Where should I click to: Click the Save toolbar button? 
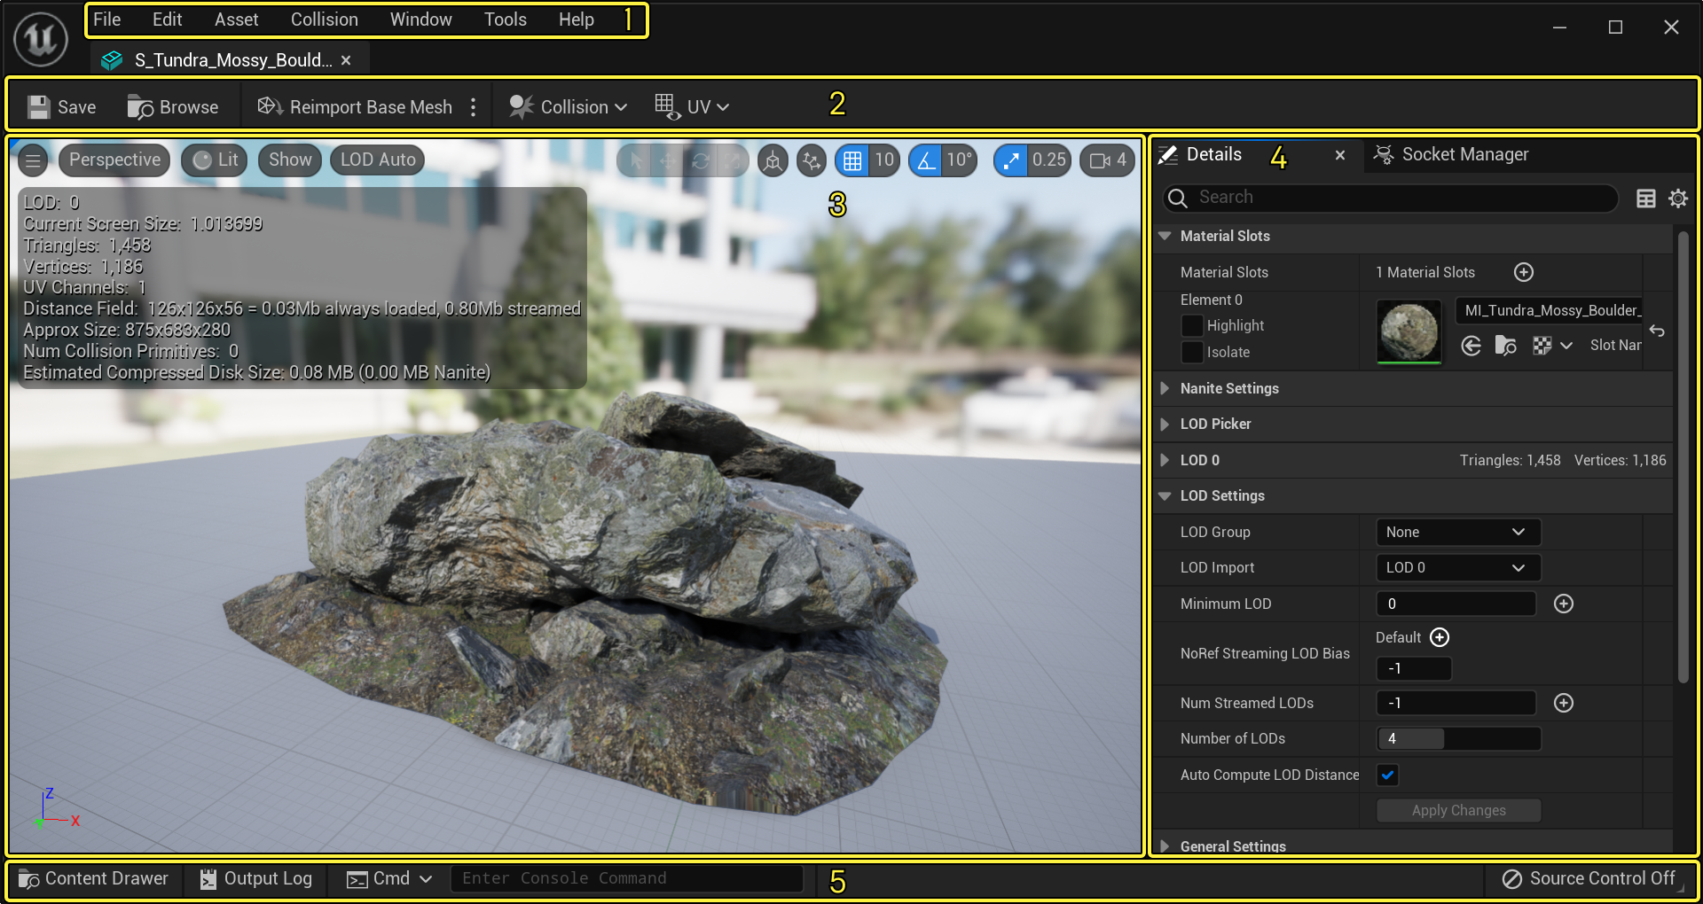click(61, 107)
